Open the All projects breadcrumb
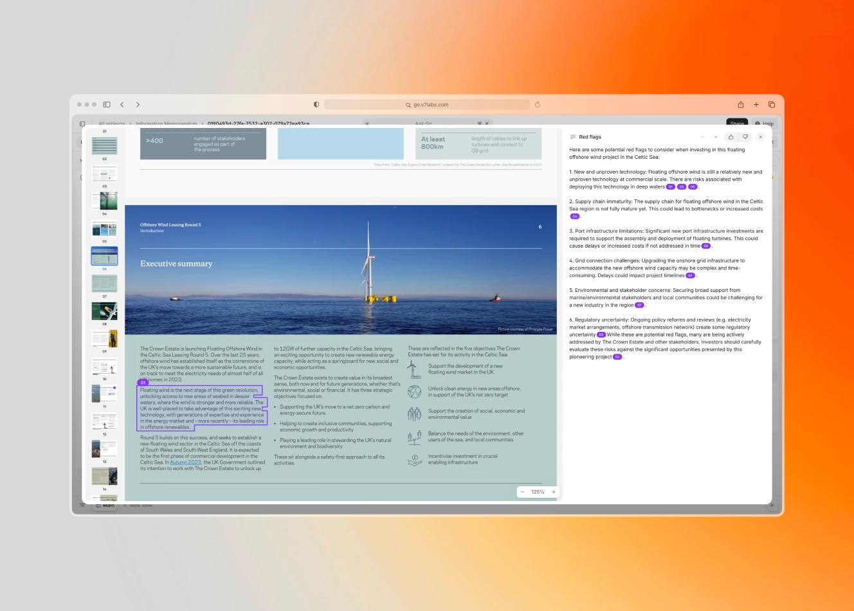This screenshot has height=611, width=854. pyautogui.click(x=112, y=123)
